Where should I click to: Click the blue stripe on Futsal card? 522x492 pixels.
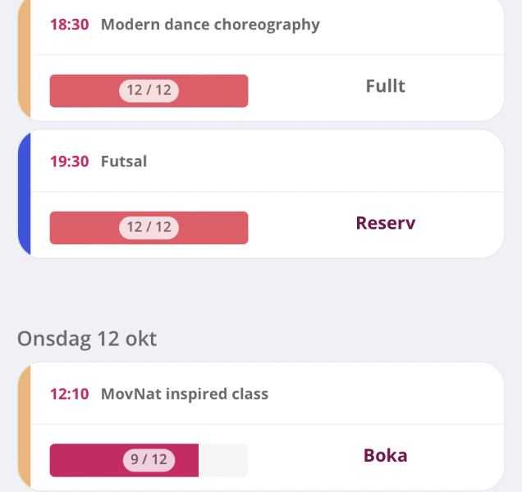tap(25, 194)
